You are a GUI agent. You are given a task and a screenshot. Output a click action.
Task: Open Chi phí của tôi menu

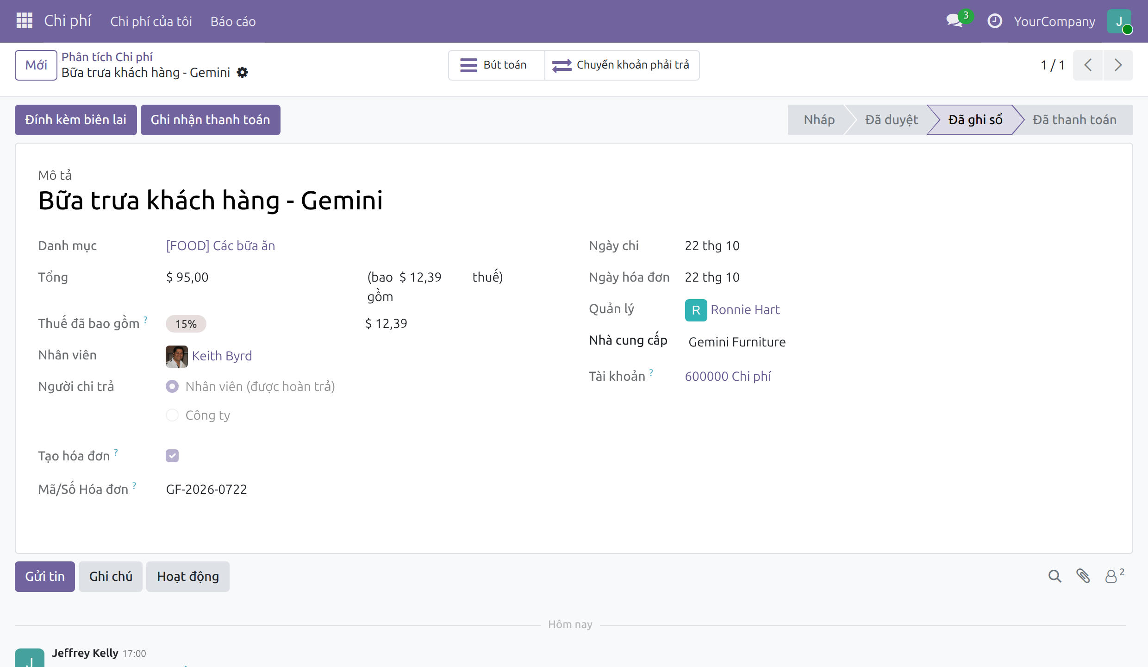151,21
